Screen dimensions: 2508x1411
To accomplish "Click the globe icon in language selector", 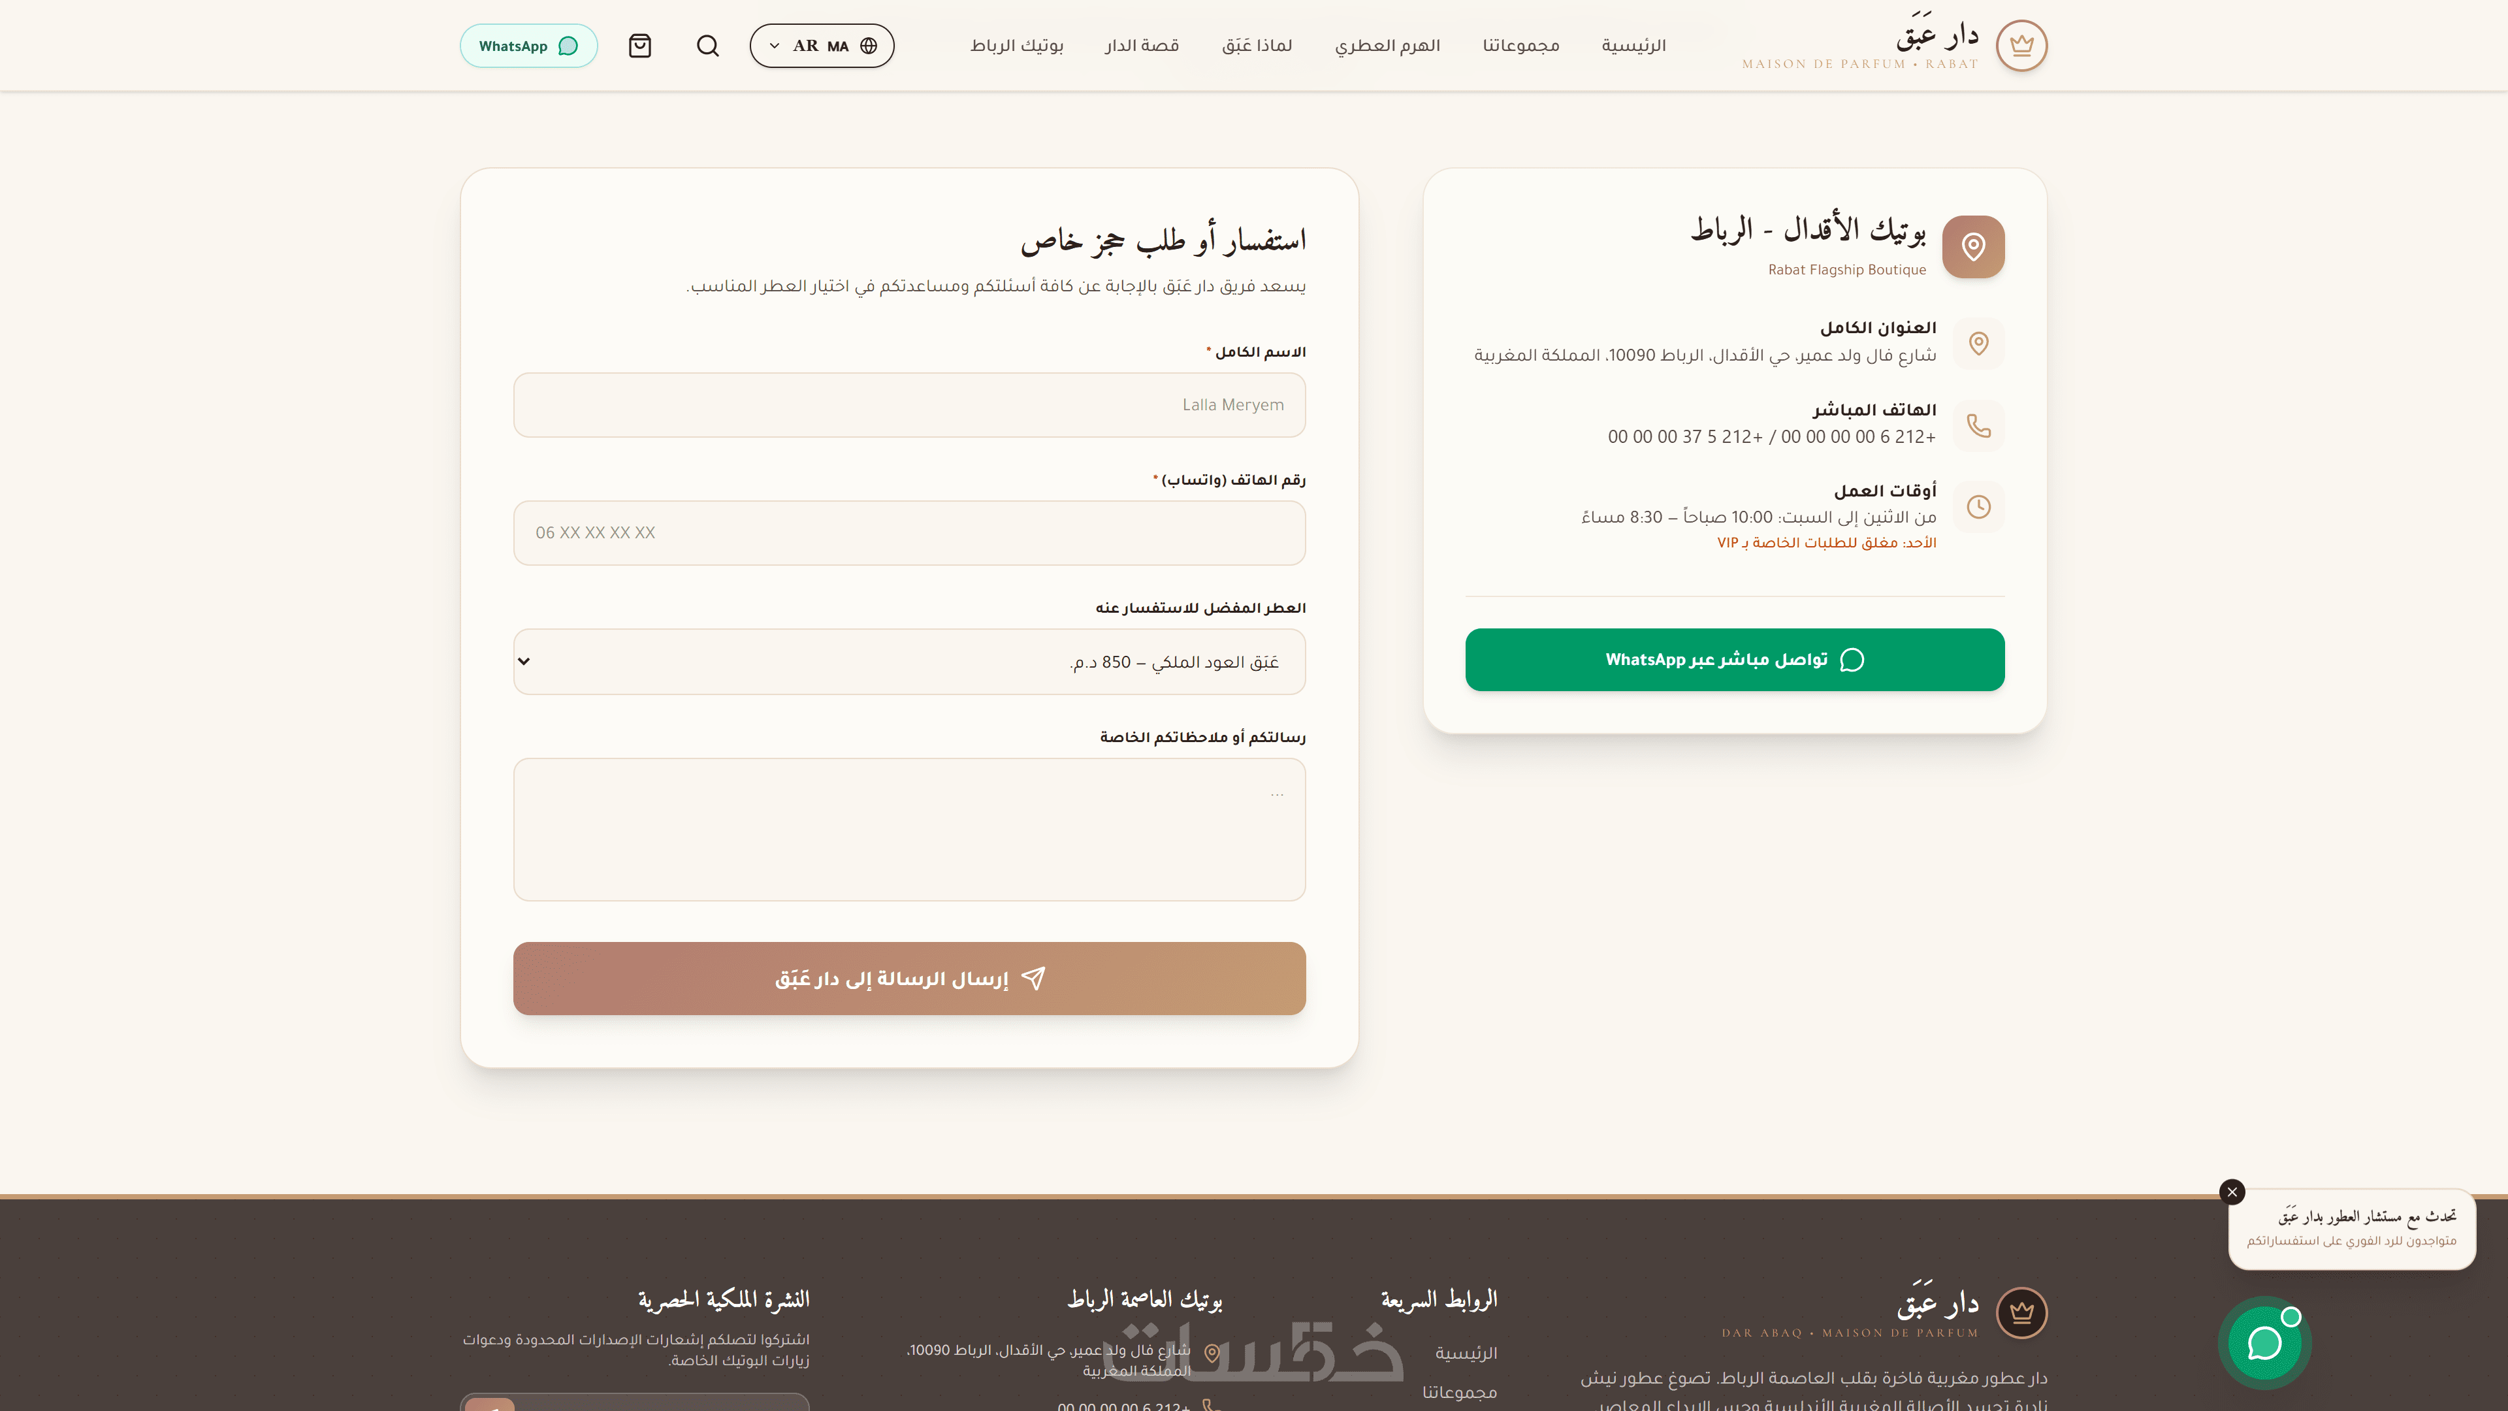I will tap(869, 46).
